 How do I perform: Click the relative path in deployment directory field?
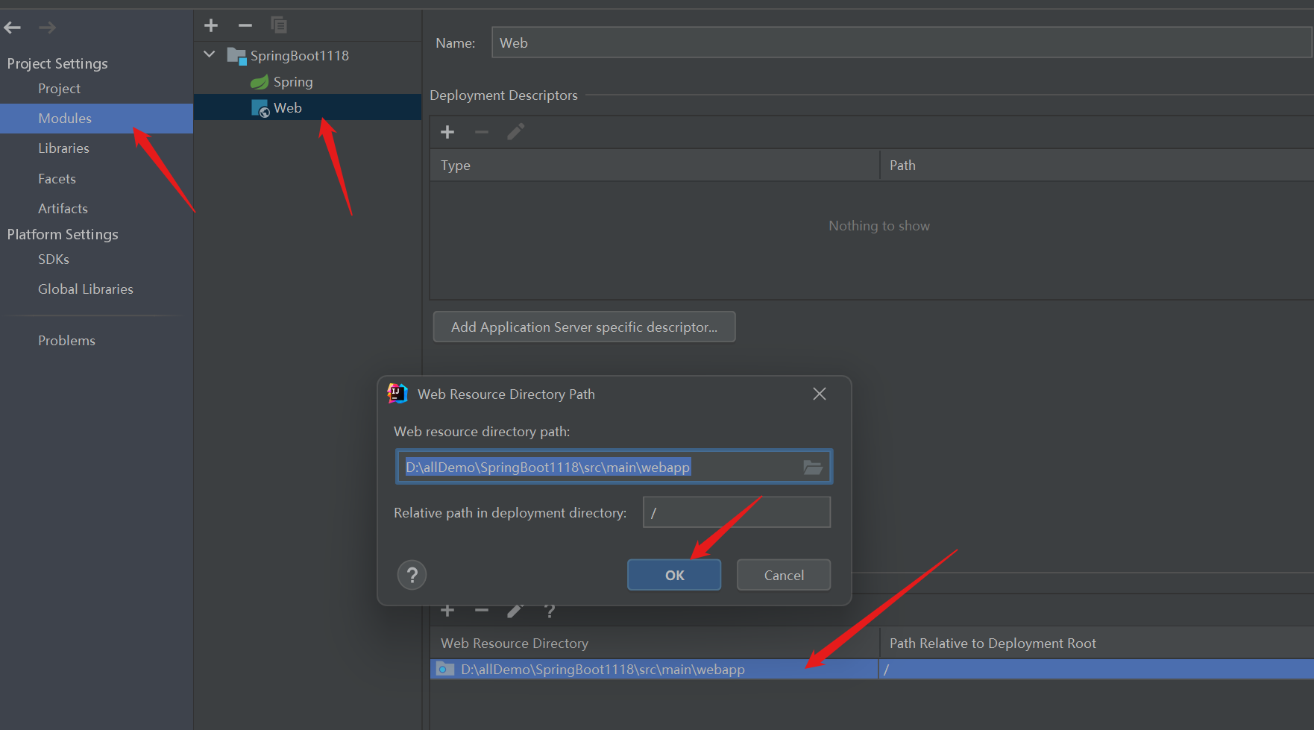[736, 512]
